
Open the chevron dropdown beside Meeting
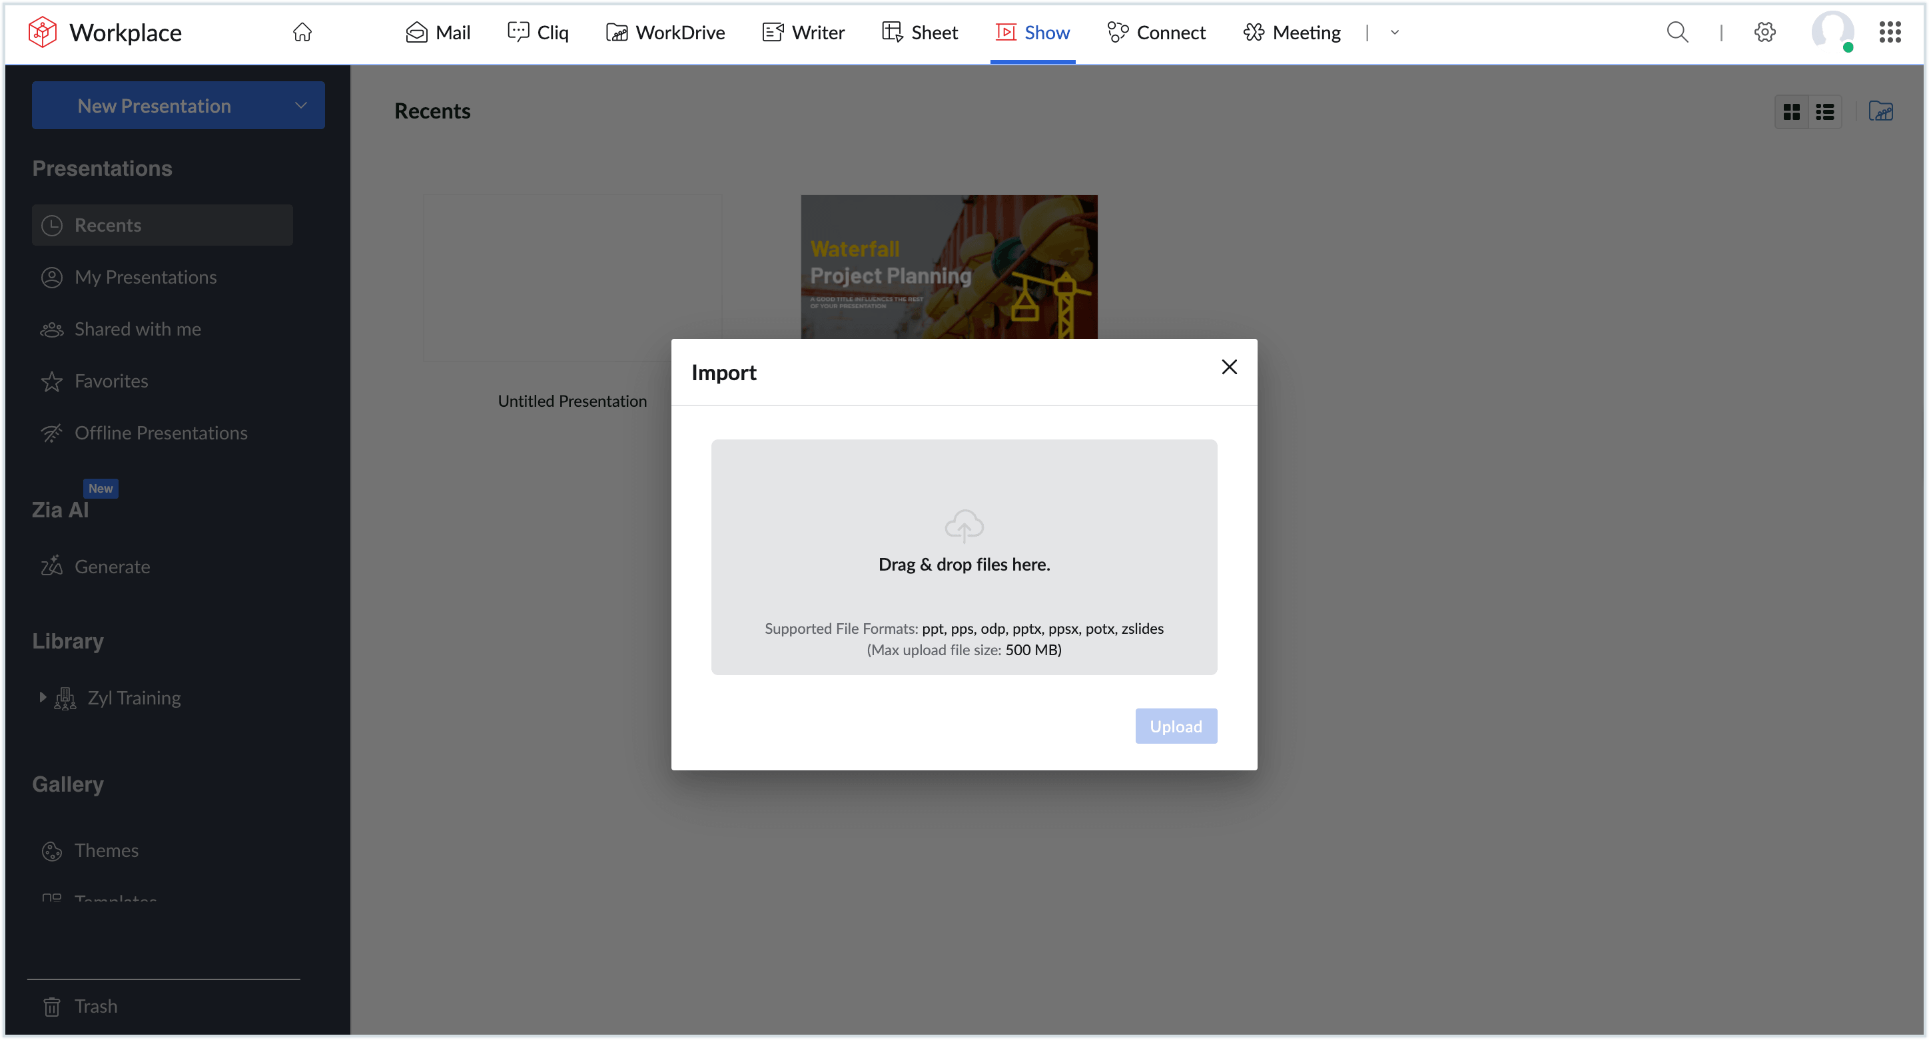1393,32
